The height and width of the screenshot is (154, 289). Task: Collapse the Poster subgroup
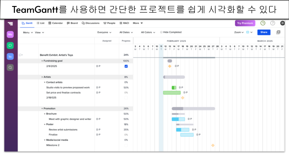point(45,124)
